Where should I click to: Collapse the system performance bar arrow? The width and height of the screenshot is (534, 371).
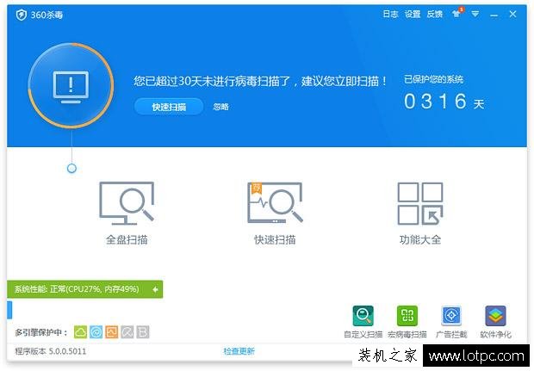[x=155, y=289]
